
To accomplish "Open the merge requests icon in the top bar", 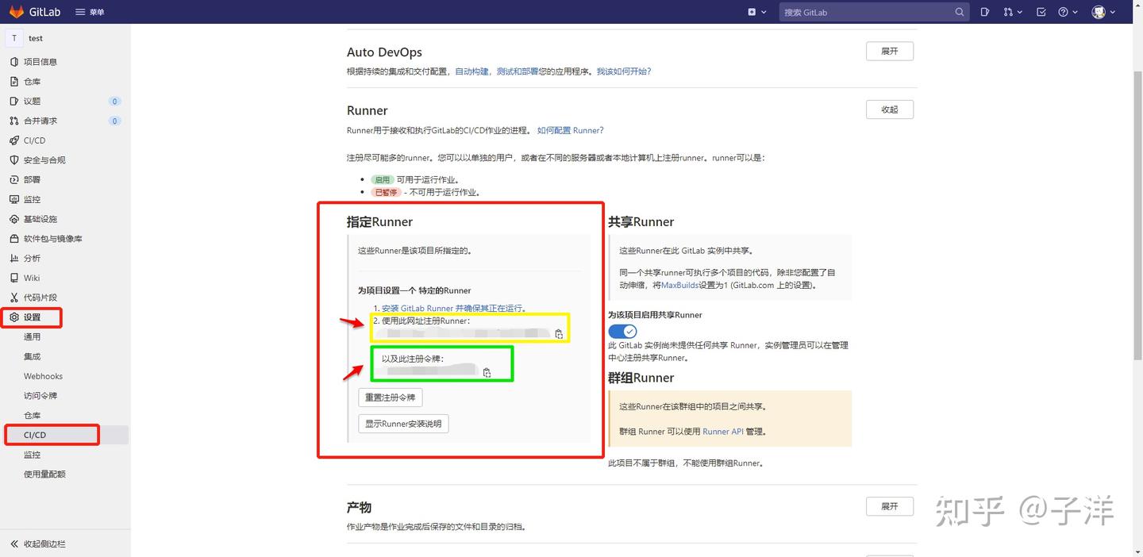I will 1008,12.
